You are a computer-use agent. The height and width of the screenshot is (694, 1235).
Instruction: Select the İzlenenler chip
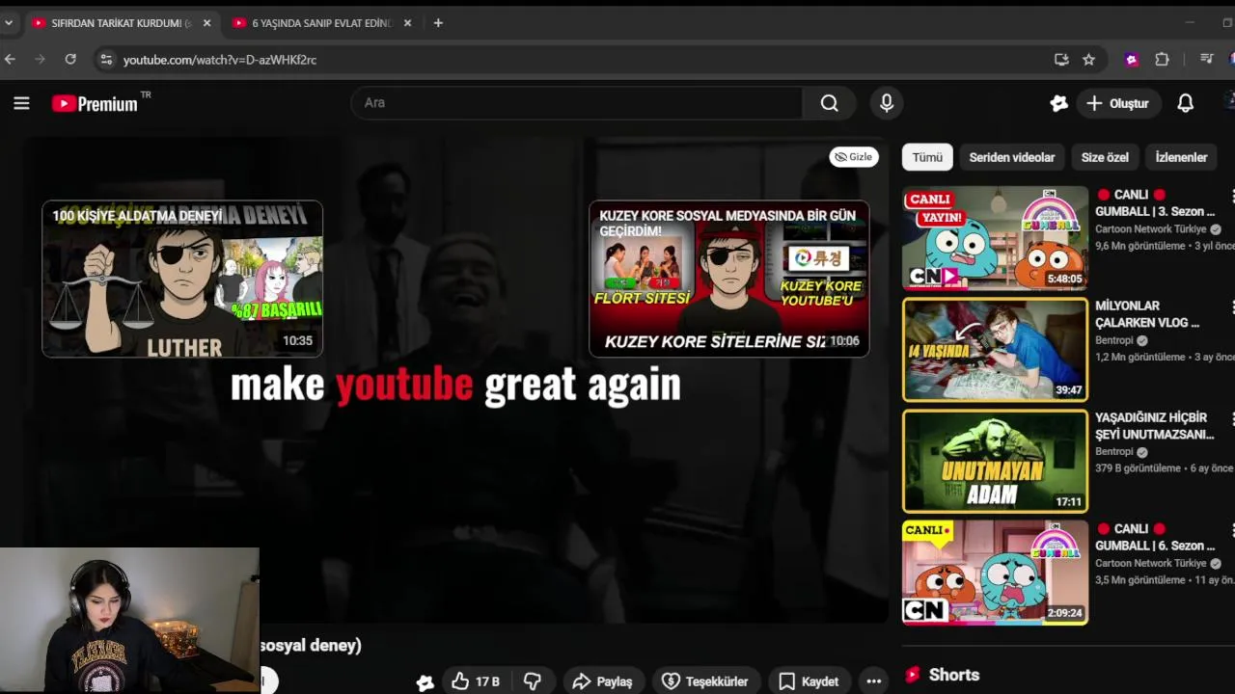[1181, 157]
